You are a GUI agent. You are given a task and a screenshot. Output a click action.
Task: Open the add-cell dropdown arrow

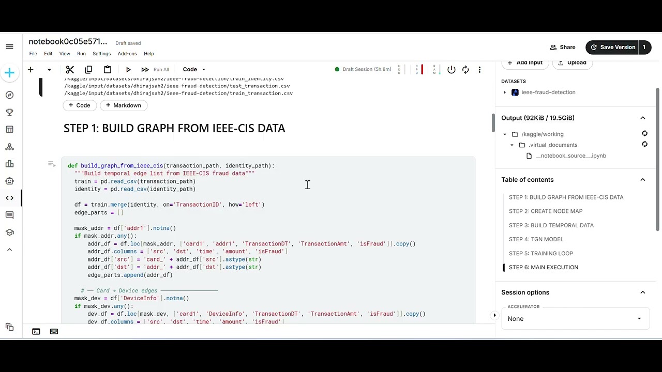[49, 69]
